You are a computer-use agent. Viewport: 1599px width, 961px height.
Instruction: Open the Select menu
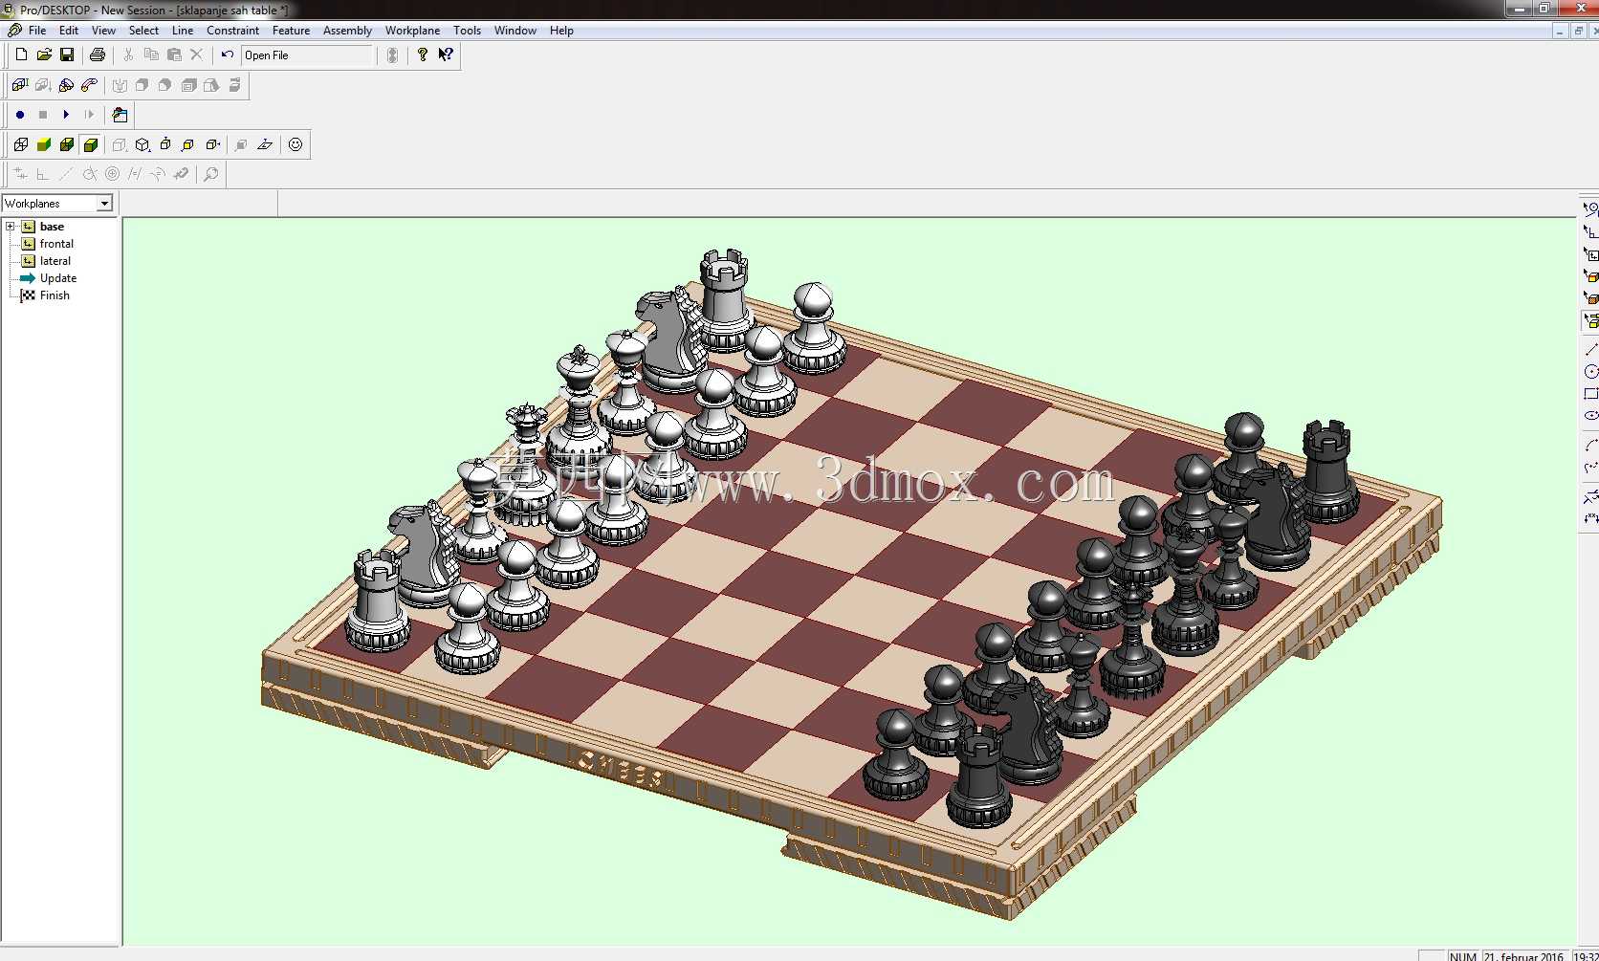[143, 31]
